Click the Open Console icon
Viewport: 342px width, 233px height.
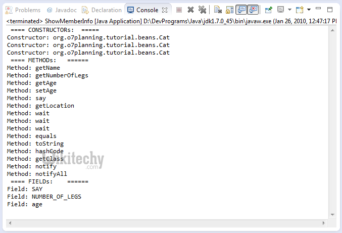tap(300, 10)
